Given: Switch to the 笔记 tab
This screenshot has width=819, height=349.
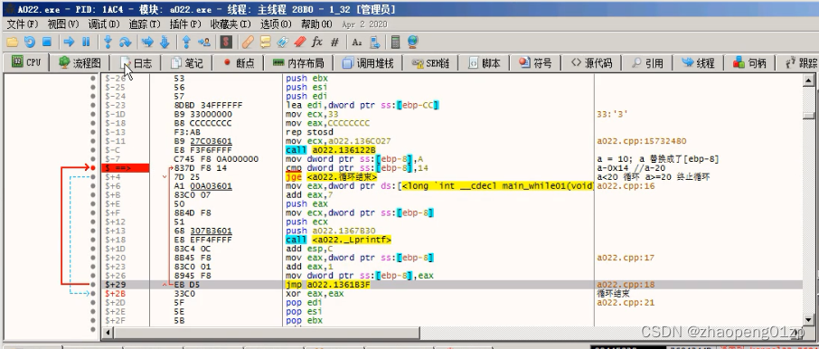Looking at the screenshot, I should [187, 62].
